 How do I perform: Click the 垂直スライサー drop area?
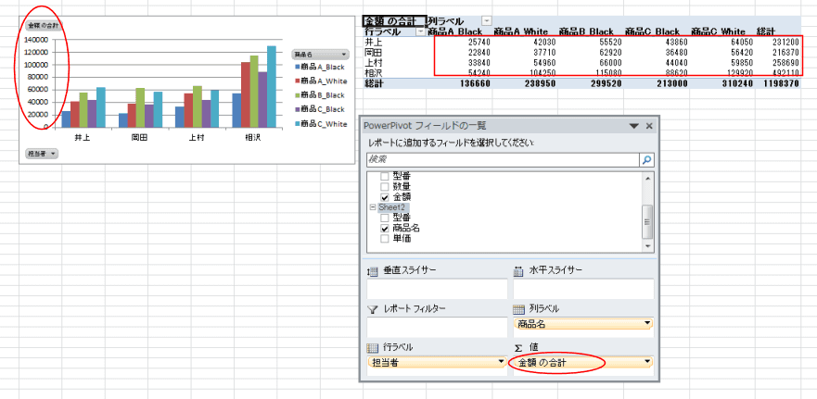[437, 289]
